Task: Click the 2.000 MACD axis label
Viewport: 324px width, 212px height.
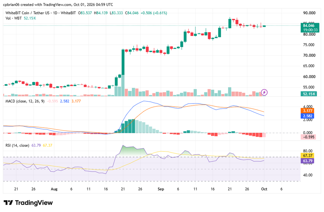Action: pyautogui.click(x=308, y=120)
